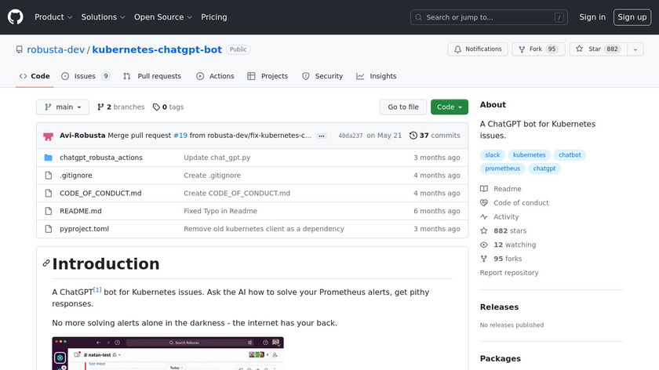The image size is (659, 370).
Task: Click the Report repository link
Action: point(509,273)
